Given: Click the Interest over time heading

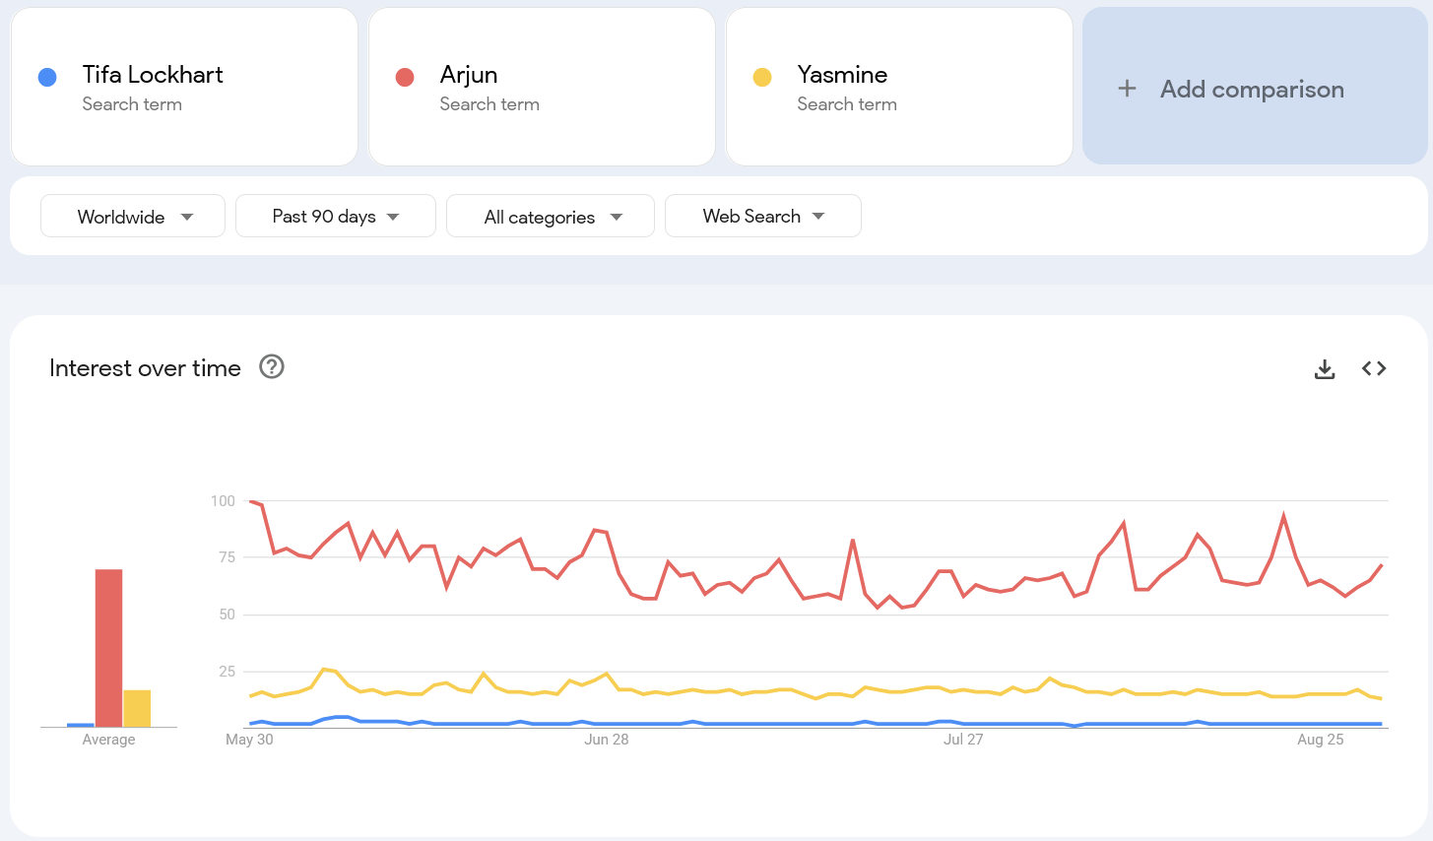Looking at the screenshot, I should 145,368.
